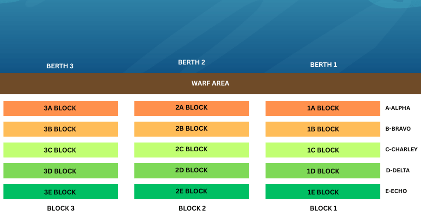Select the 2E BLOCK bar
Viewport: 421px width, 220px height.
[192, 192]
